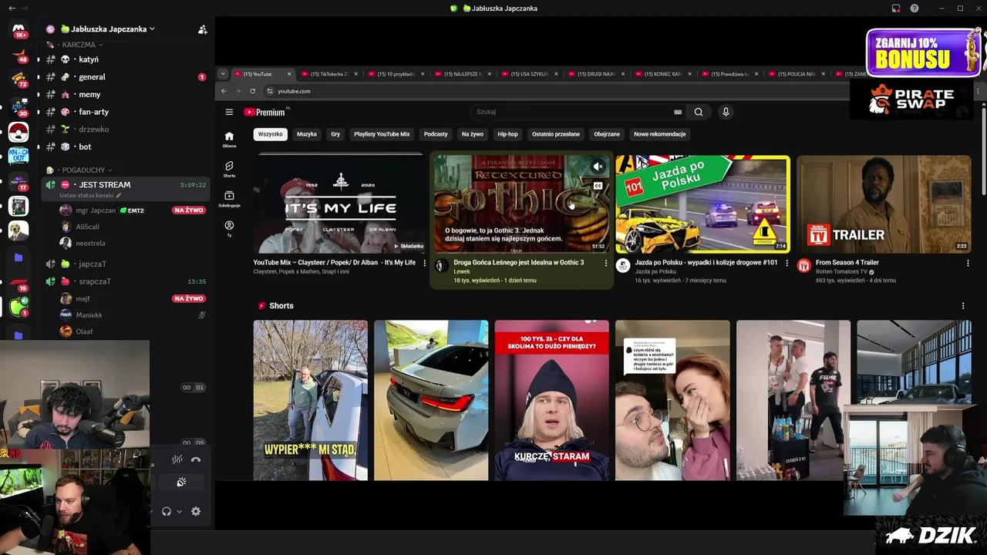The image size is (987, 555).
Task: Click Ustaw status kanału link
Action: click(86, 195)
